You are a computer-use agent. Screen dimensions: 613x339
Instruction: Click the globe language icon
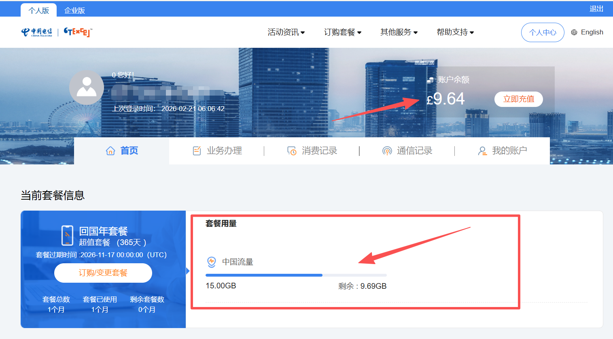pyautogui.click(x=574, y=32)
